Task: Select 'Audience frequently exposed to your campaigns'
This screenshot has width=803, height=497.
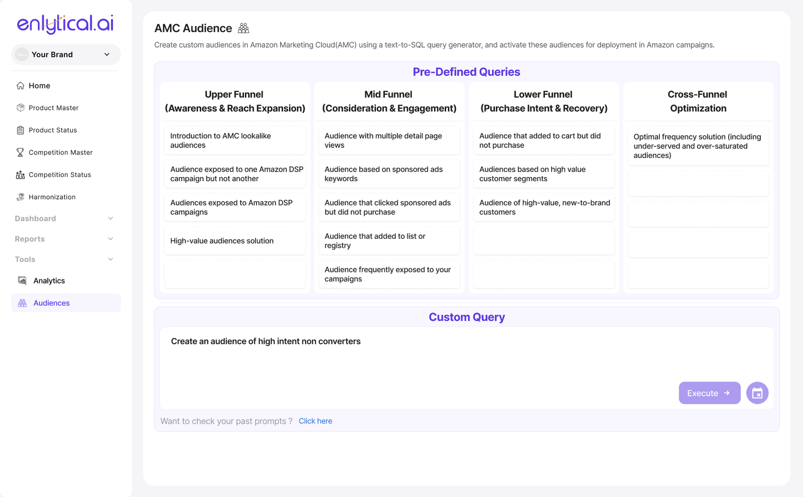Action: click(x=389, y=274)
